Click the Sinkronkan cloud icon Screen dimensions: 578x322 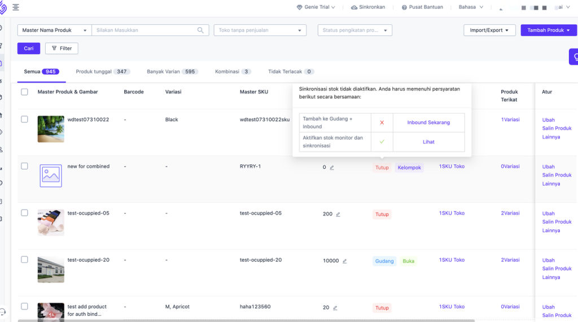pyautogui.click(x=354, y=7)
